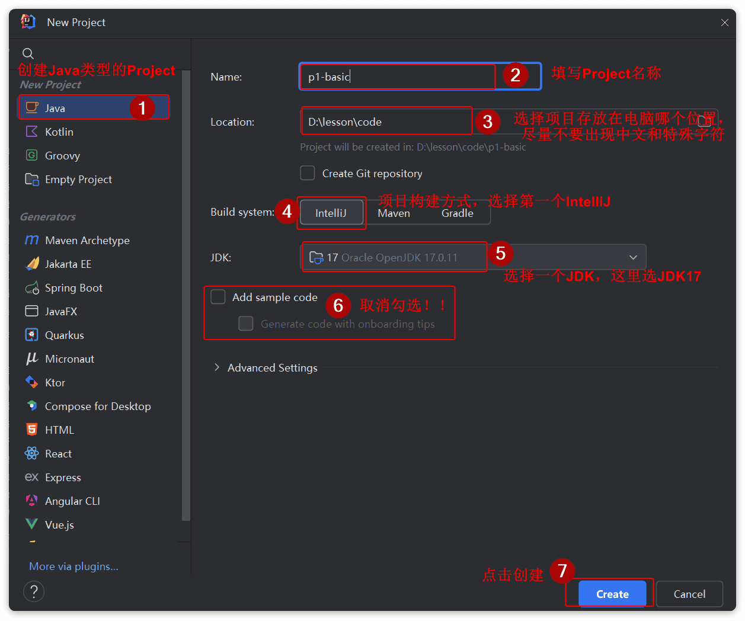
Task: Toggle Generate code with onboarding tips
Action: (246, 324)
